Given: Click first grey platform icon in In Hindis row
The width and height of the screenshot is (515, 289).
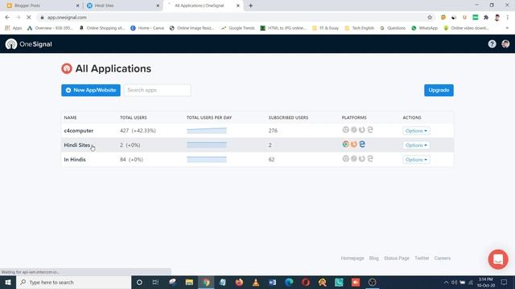Looking at the screenshot, I should (x=345, y=159).
